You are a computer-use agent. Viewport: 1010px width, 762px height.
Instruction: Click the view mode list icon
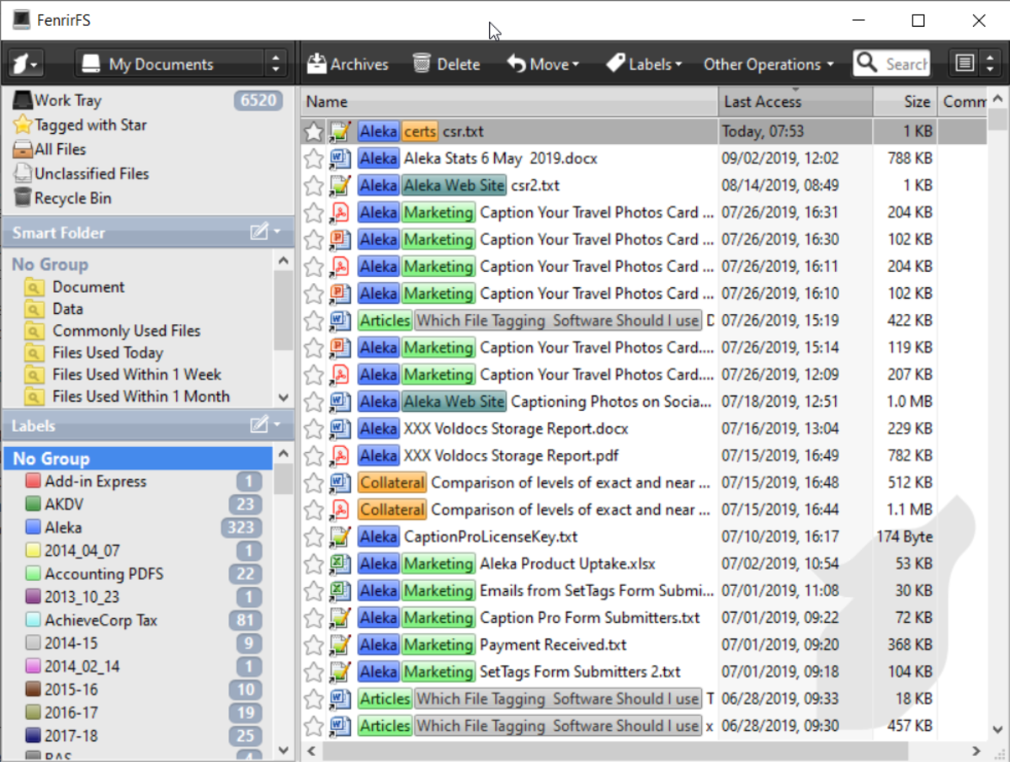click(965, 64)
